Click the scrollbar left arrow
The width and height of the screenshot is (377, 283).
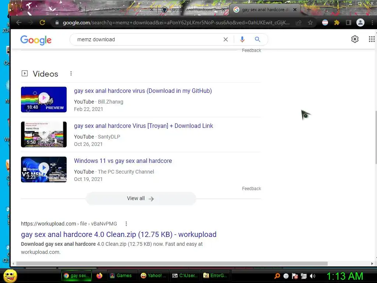(x=13, y=263)
